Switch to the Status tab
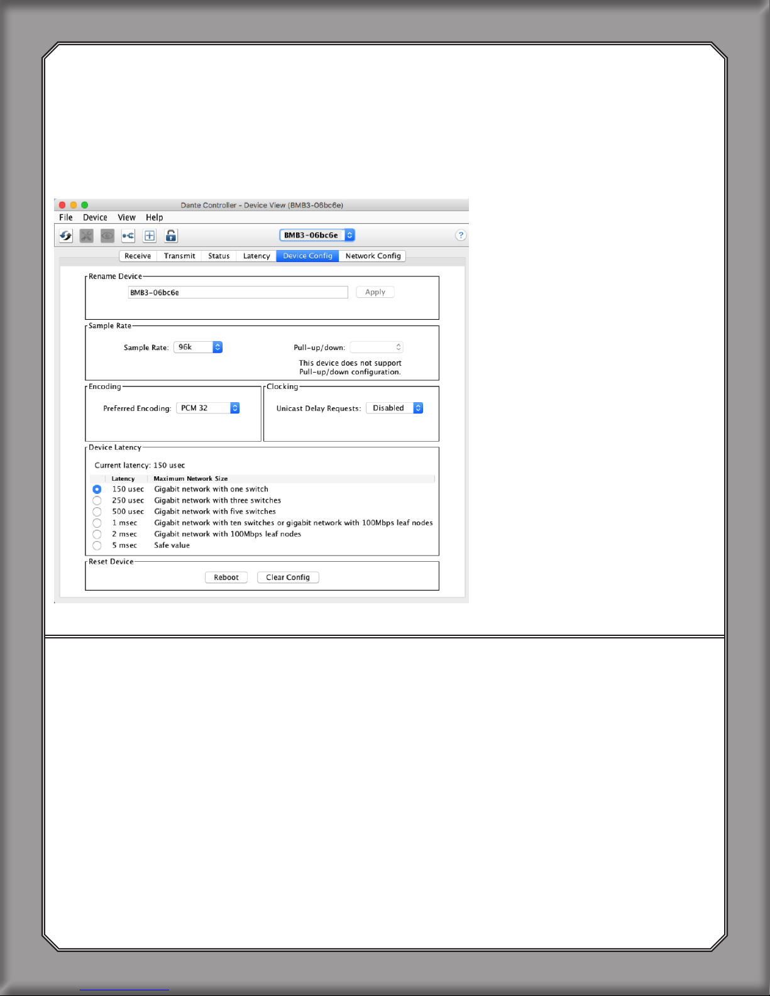 pyautogui.click(x=219, y=256)
